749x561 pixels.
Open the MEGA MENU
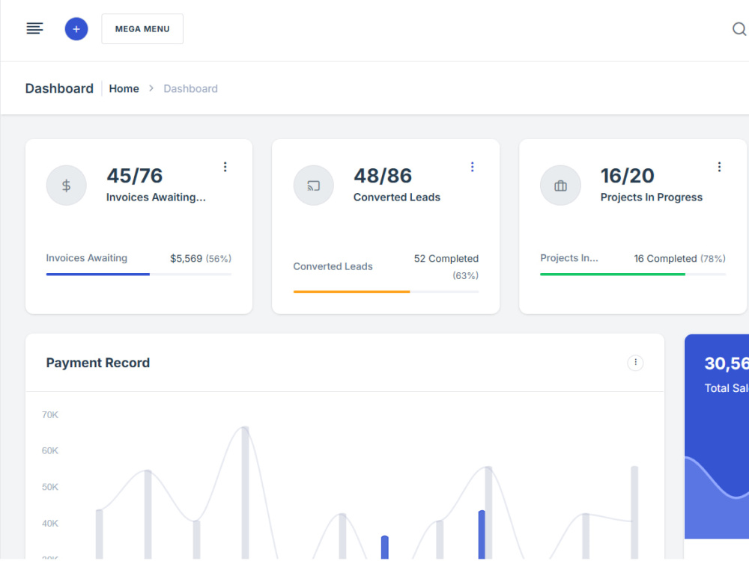tap(142, 29)
